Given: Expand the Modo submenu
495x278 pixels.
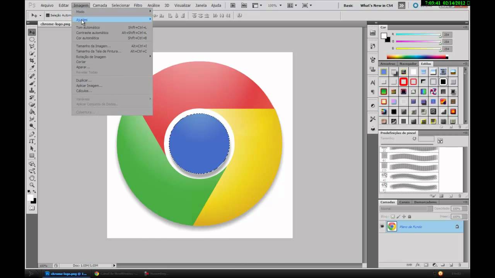Looking at the screenshot, I should pyautogui.click(x=112, y=12).
